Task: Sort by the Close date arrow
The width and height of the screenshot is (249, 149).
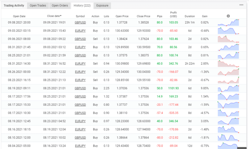Action: tap(61, 16)
